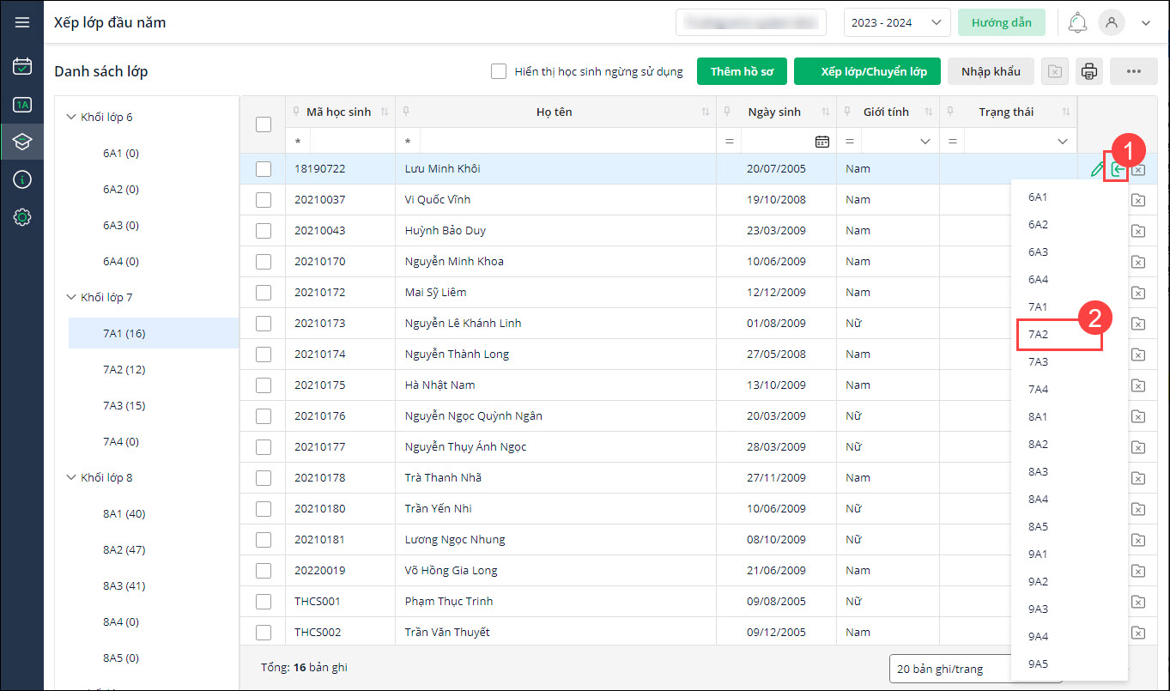Click the pencil edit icon for Lưu Minh Khôi

coord(1096,169)
